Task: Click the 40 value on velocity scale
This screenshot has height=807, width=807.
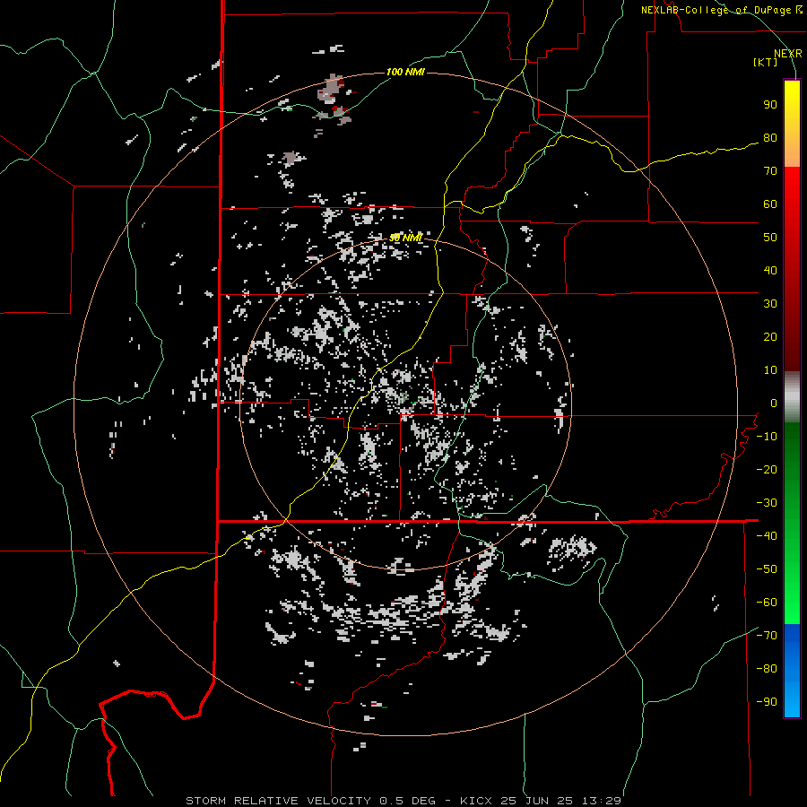Action: coord(770,270)
